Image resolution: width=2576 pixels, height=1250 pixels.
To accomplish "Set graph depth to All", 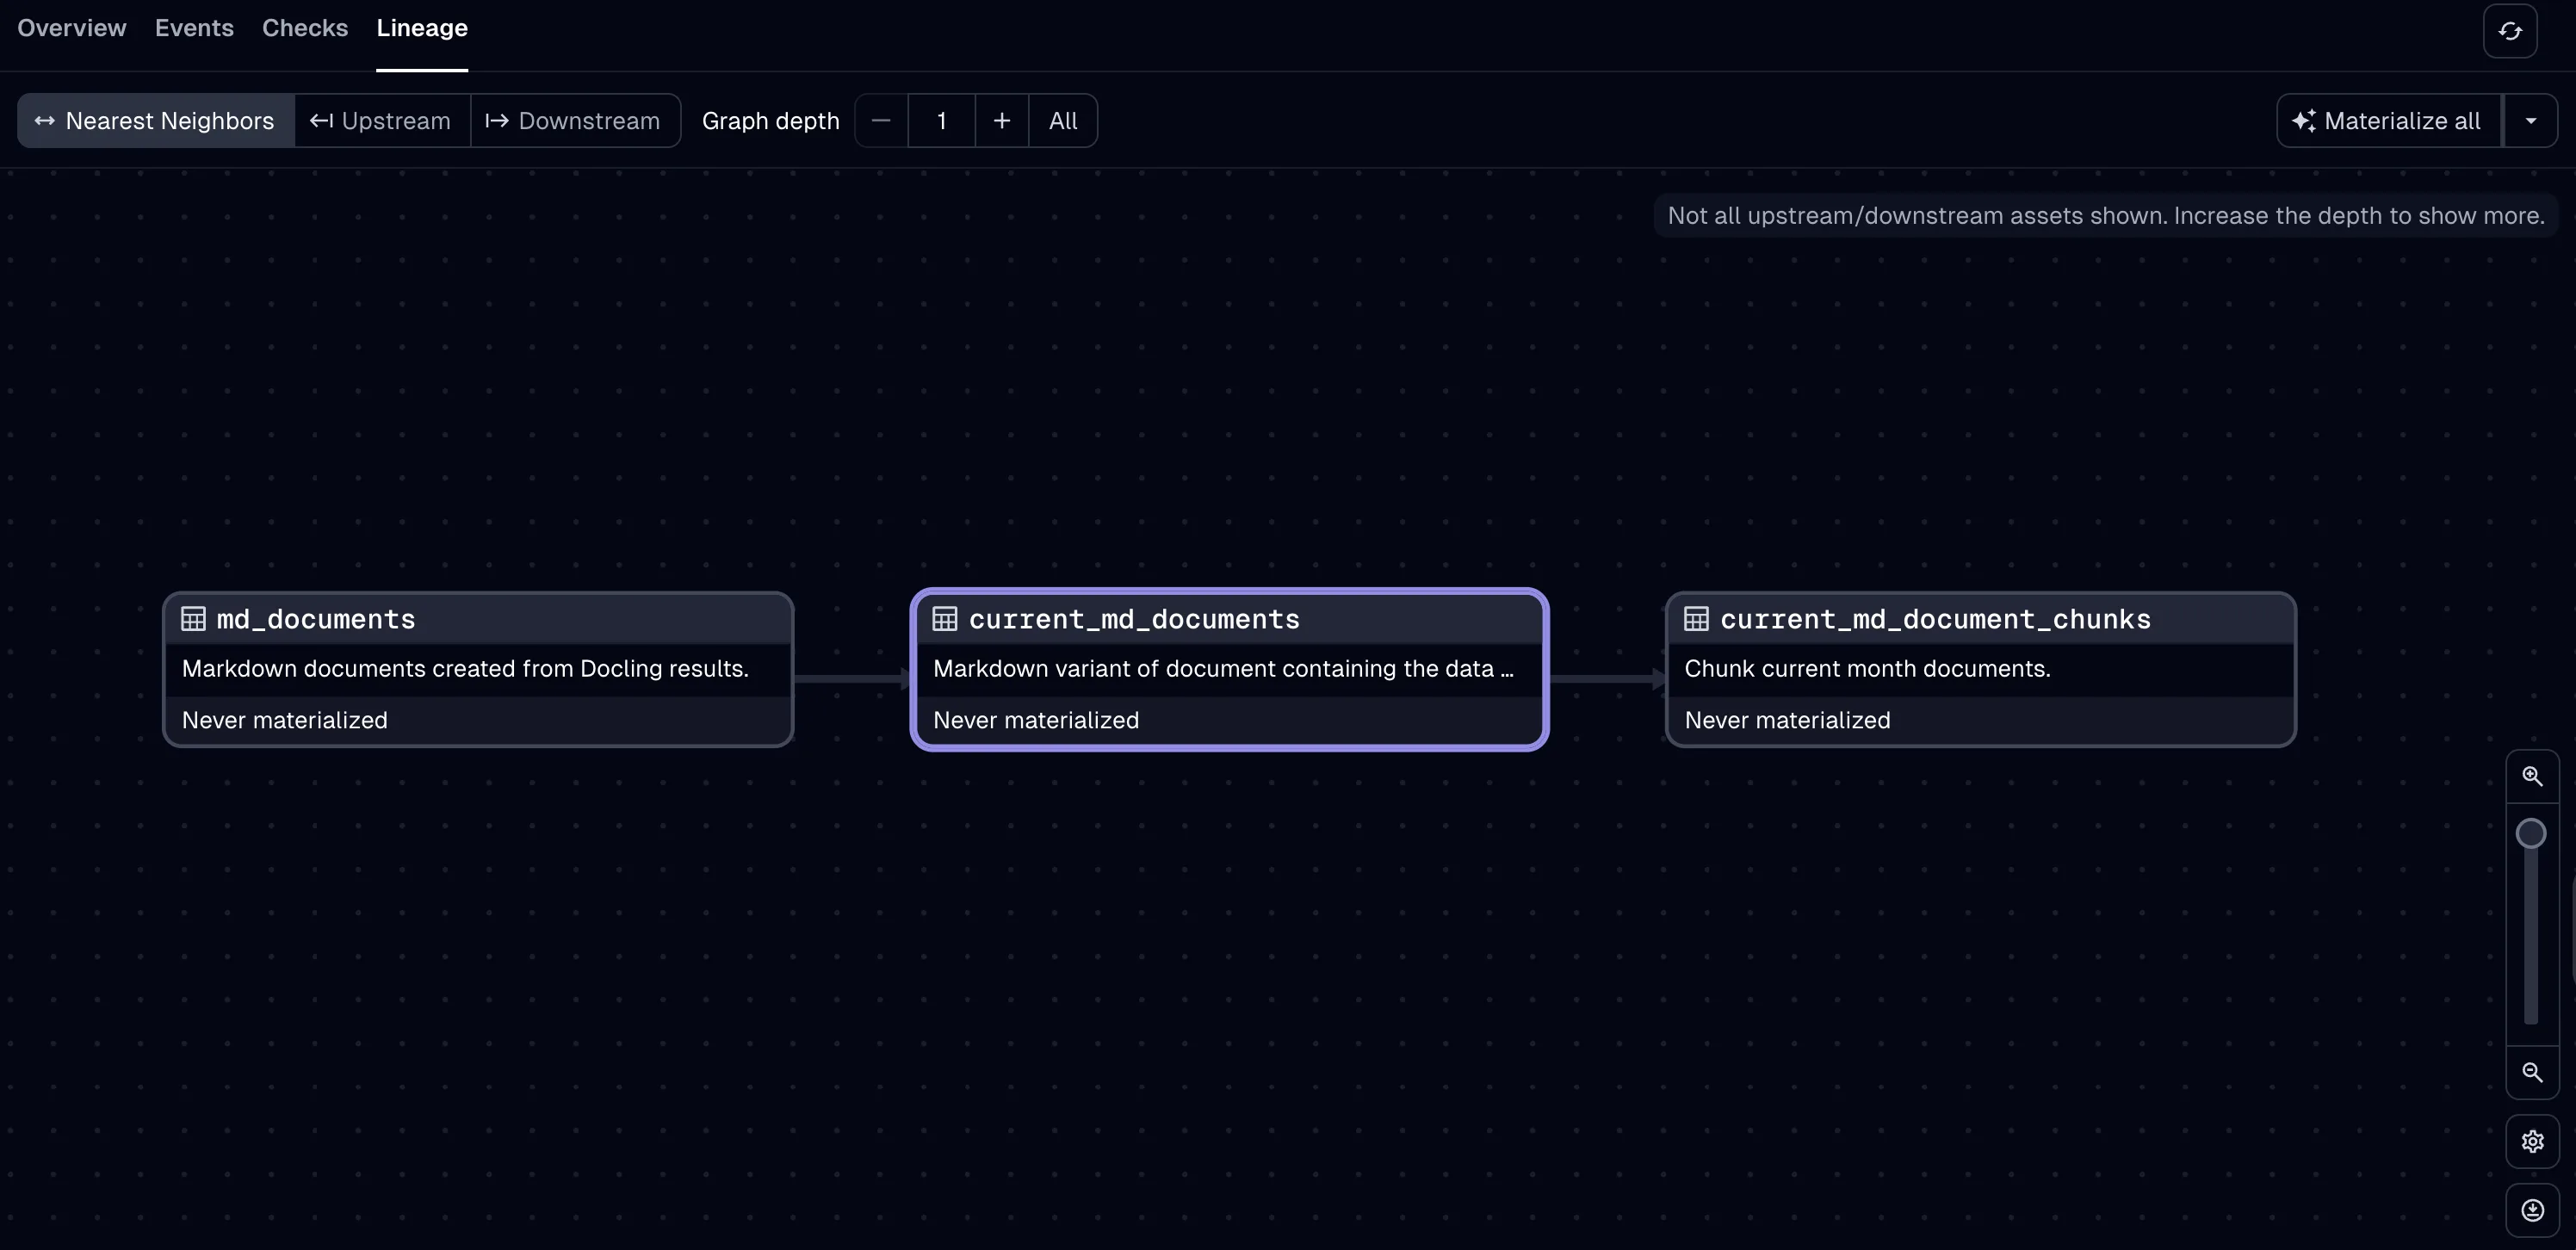I will coord(1062,121).
